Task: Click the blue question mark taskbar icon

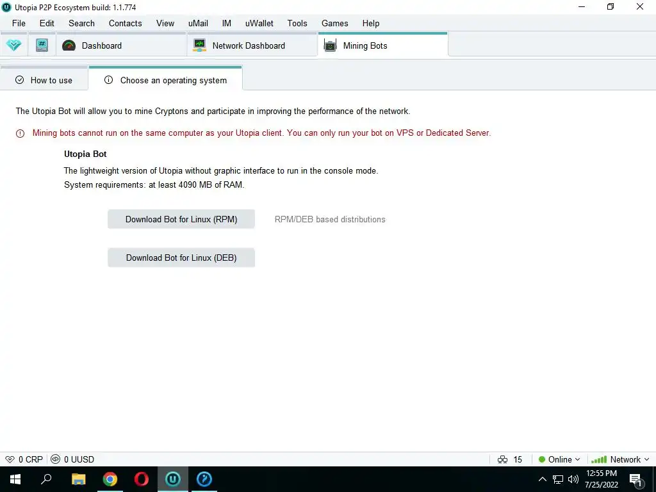Action: 204,479
